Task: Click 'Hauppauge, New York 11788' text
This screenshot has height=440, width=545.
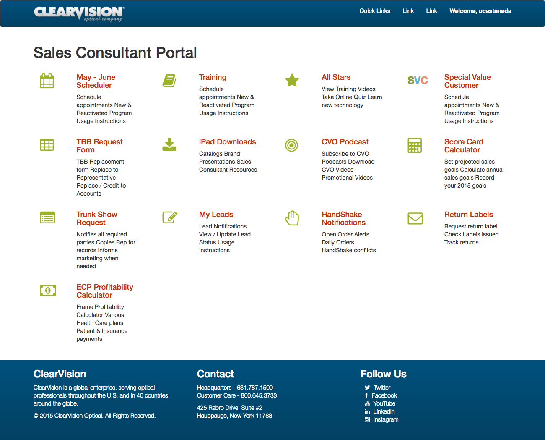Action: [x=234, y=416]
